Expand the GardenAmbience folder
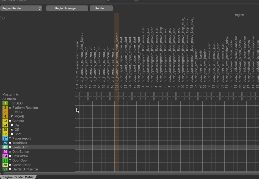Viewport: 259px width, 179px height. [x=10, y=169]
